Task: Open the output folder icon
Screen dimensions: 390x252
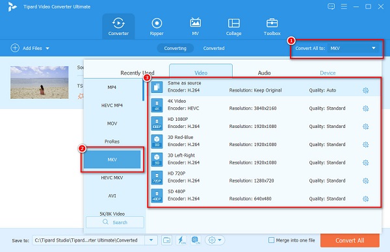Action: click(166, 240)
